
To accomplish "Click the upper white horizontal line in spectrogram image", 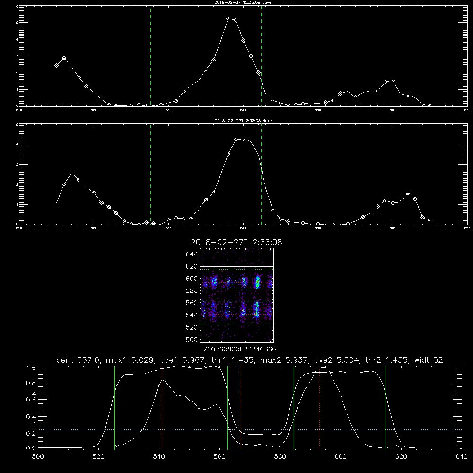I will point(237,266).
